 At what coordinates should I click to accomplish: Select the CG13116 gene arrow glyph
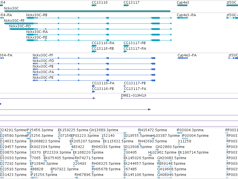click(x=94, y=5)
